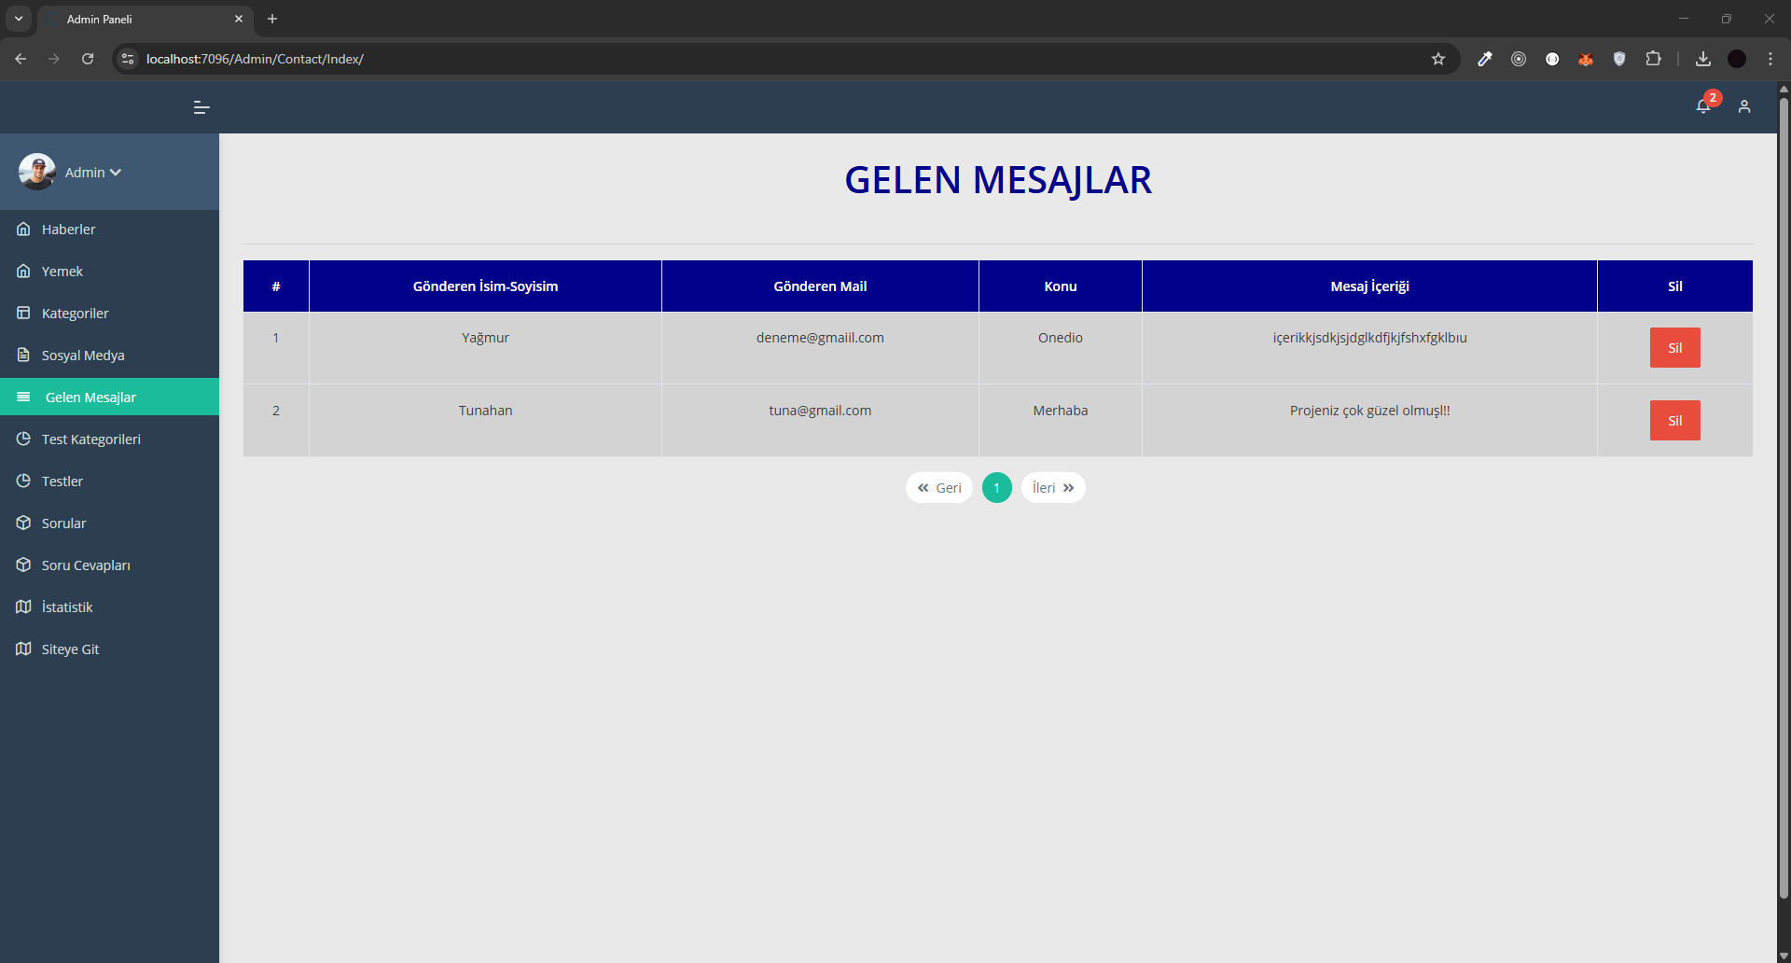
Task: Click the Kategoriler layout icon
Action: point(24,314)
